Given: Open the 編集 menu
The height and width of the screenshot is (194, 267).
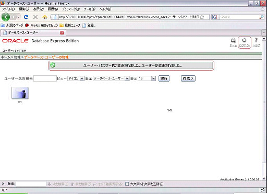Looking at the screenshot, I should [24, 9].
